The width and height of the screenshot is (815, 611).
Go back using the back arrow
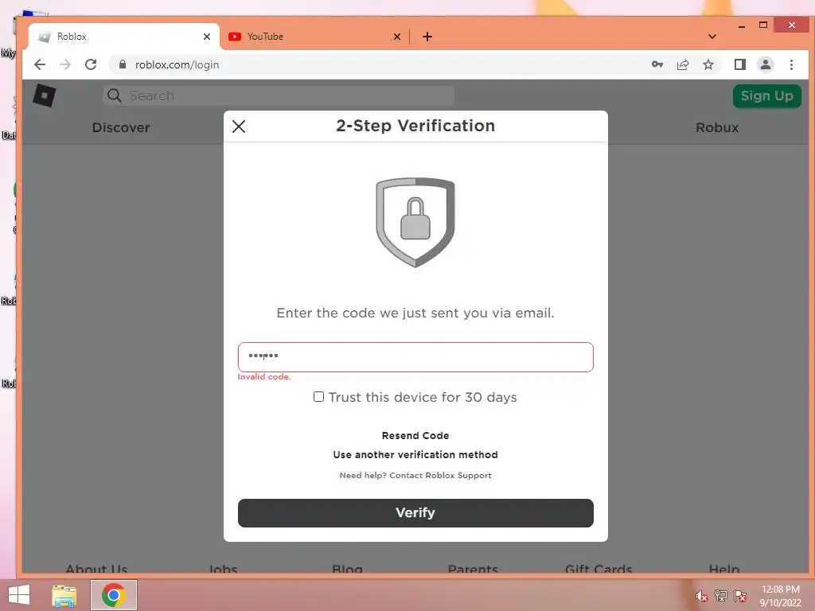(40, 64)
